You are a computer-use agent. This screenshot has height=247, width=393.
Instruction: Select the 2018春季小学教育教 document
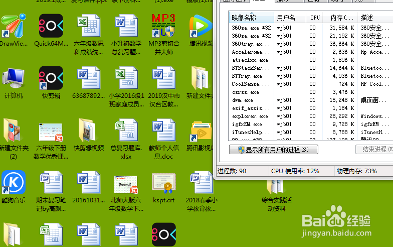[202, 191]
